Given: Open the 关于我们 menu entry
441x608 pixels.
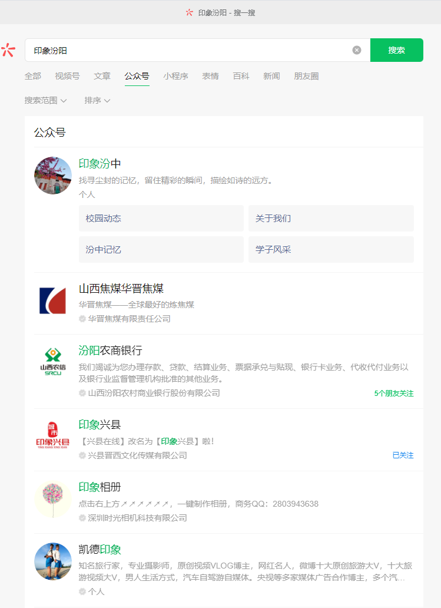Looking at the screenshot, I should (331, 219).
